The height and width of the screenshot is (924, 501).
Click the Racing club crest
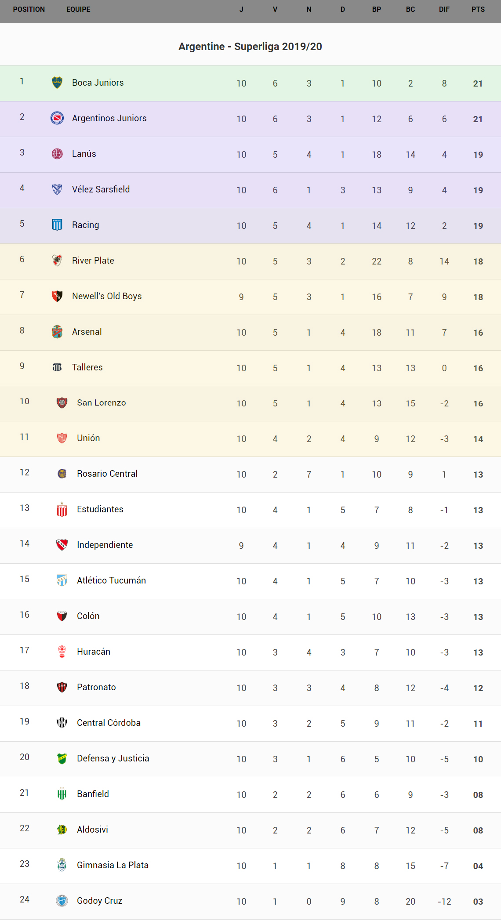[57, 225]
